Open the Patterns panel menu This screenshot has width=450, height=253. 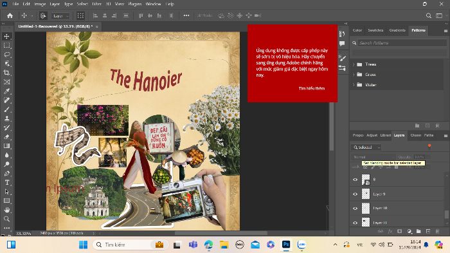click(446, 30)
